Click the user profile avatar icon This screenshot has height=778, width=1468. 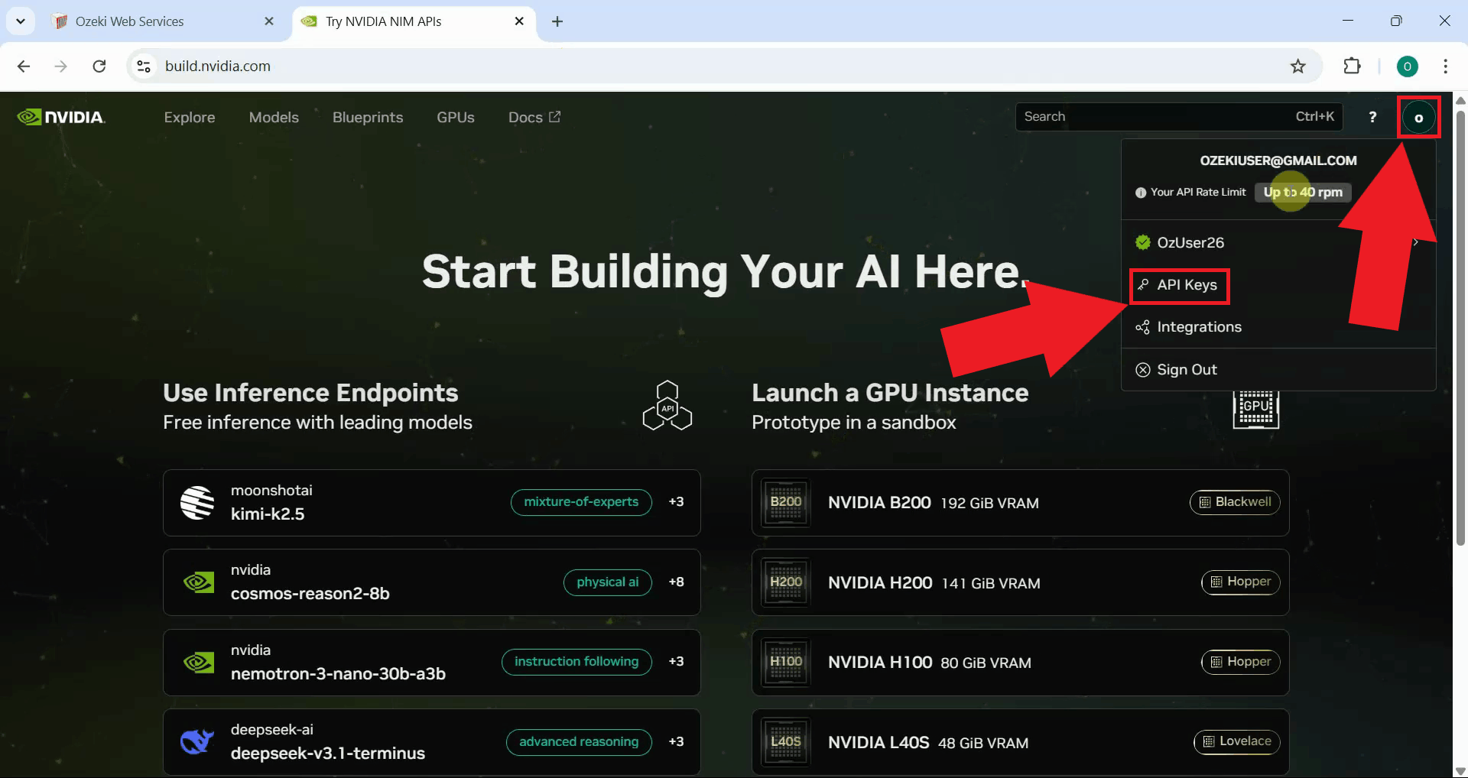[1418, 118]
